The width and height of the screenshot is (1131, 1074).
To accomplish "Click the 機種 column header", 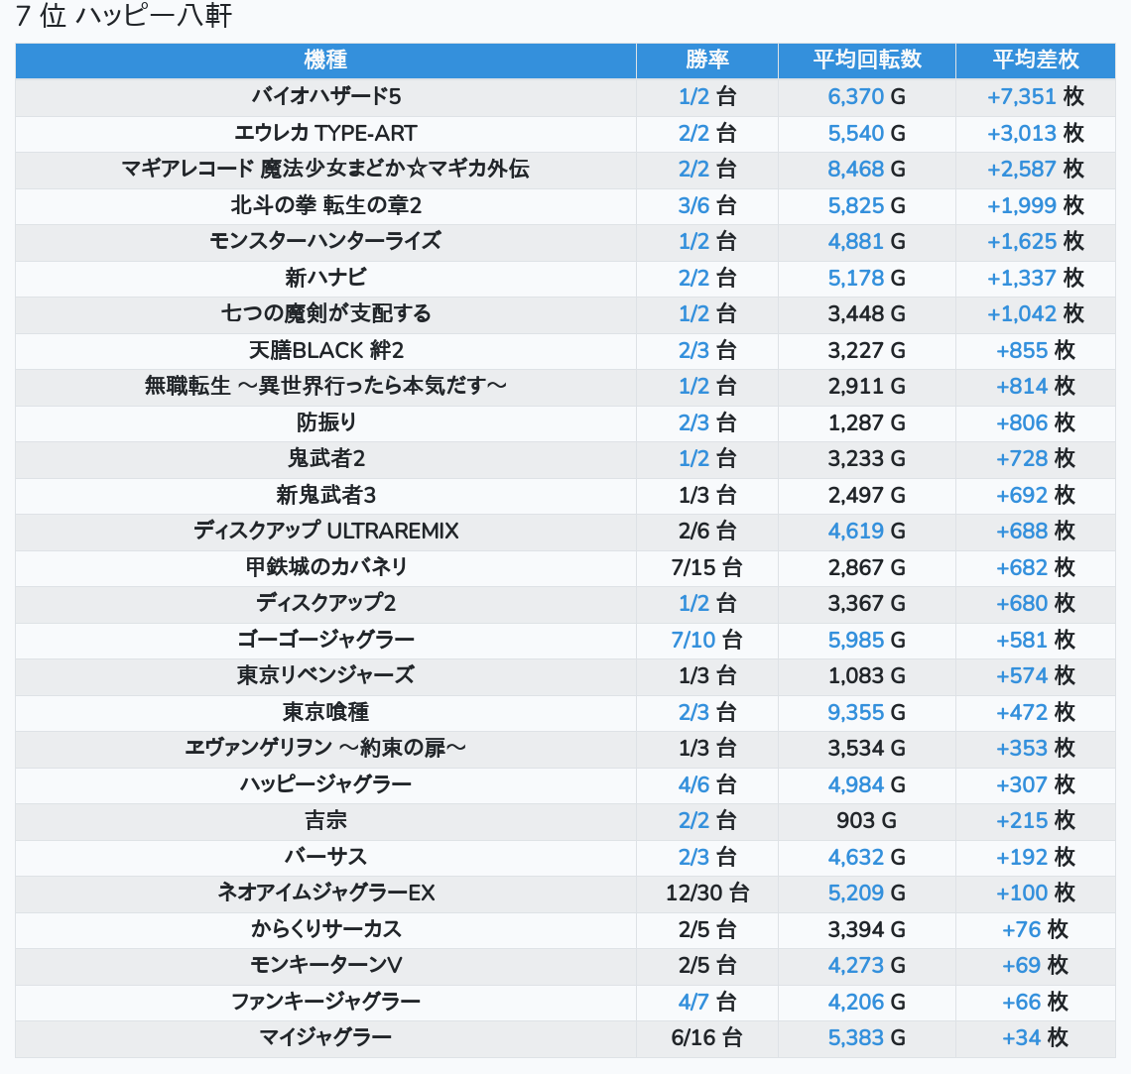I will [x=325, y=60].
